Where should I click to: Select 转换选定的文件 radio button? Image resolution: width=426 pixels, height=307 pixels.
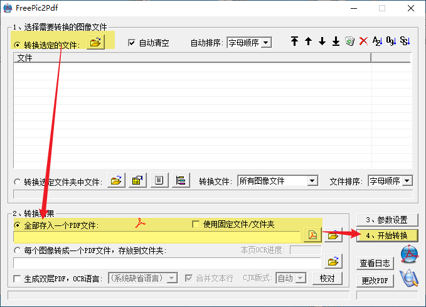[17, 45]
